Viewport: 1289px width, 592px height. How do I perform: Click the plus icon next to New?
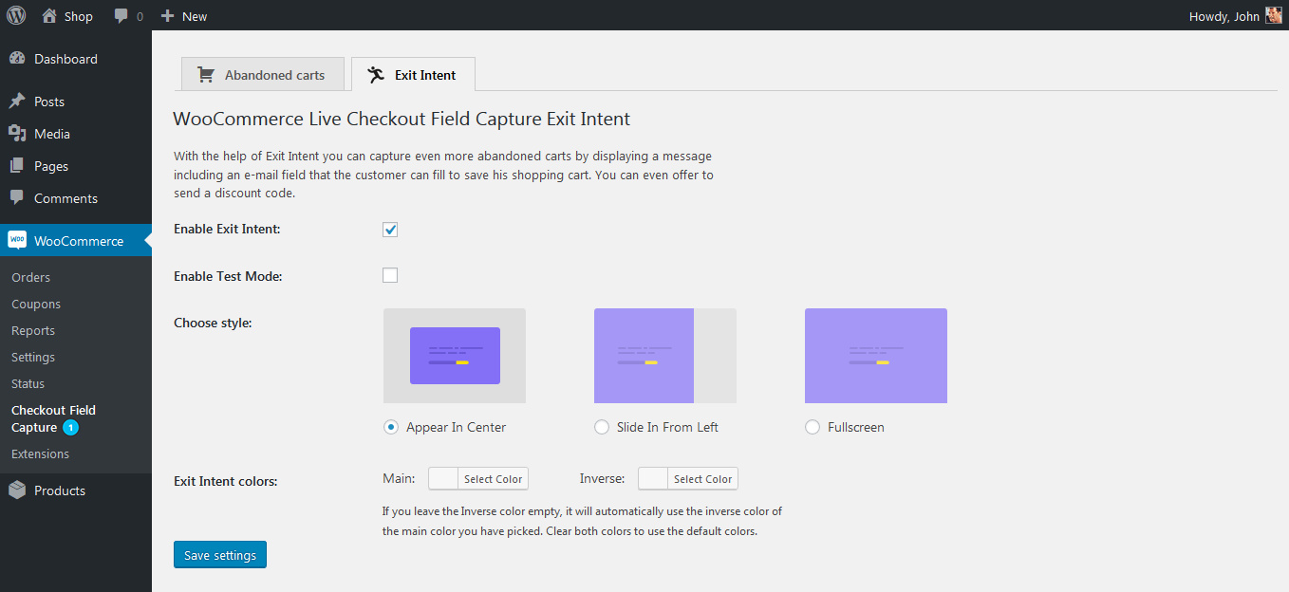click(x=168, y=16)
